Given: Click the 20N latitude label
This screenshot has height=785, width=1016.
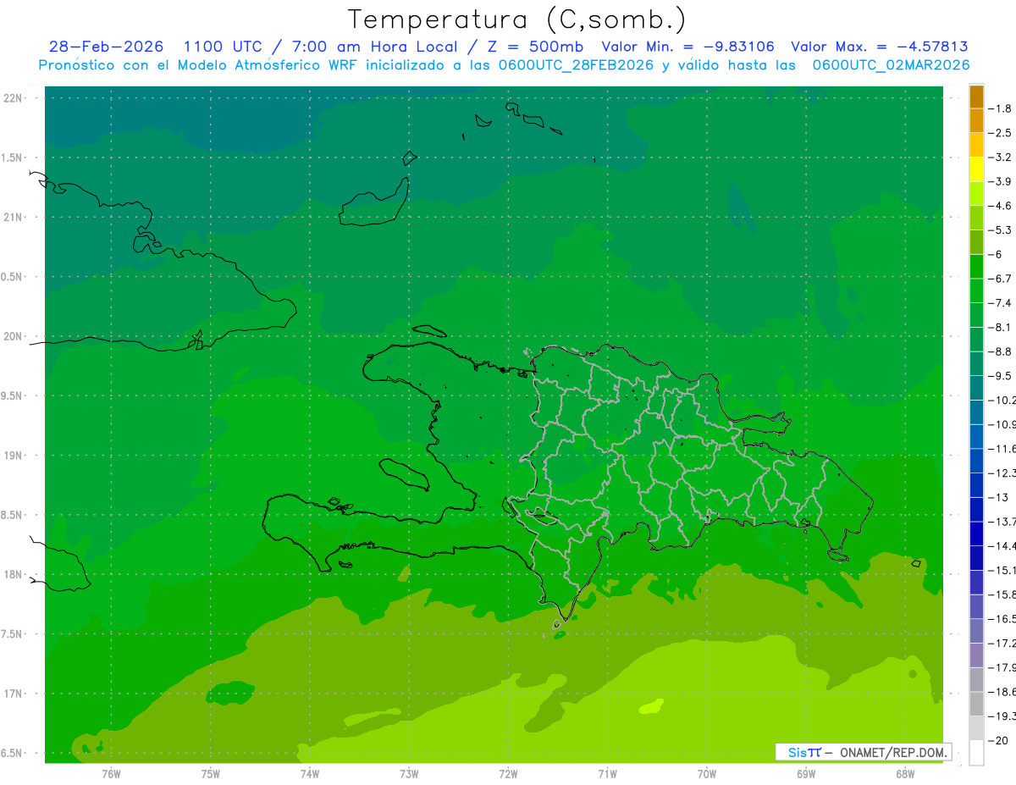Looking at the screenshot, I should click(14, 336).
